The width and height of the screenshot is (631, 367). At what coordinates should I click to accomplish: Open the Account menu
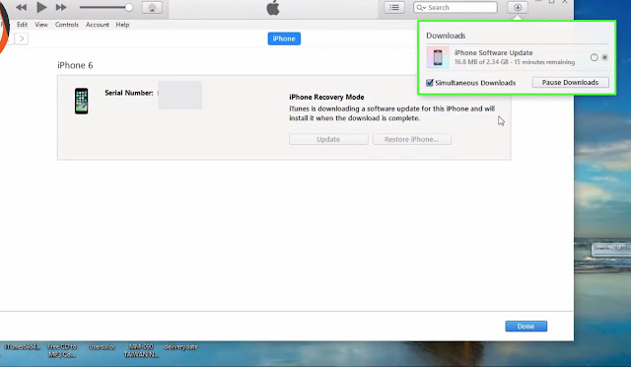[98, 25]
